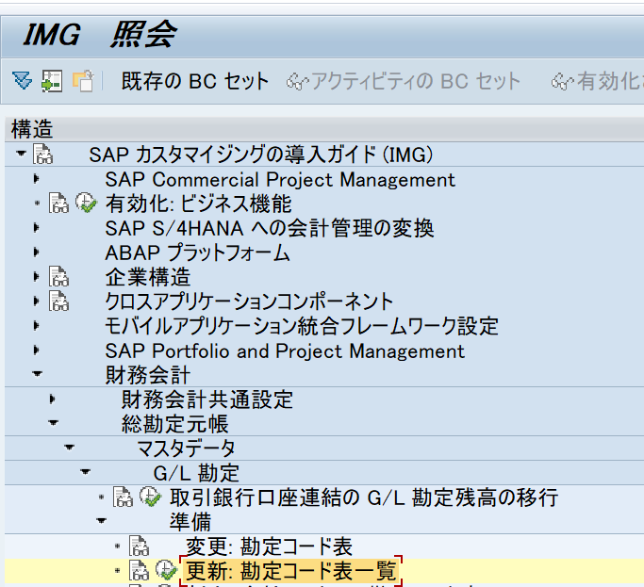Select the 更新: 勘定コード表一覧 activity
644x587 pixels.
[291, 571]
